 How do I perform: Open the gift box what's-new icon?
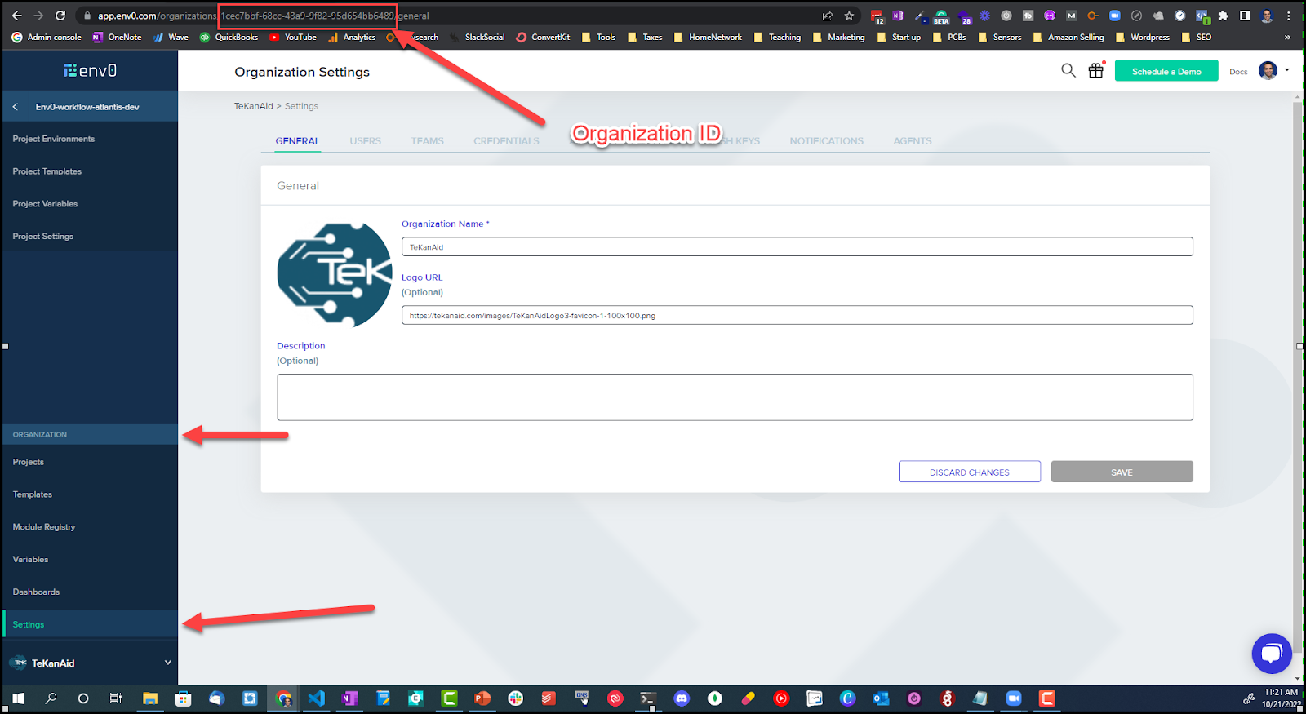[x=1095, y=71]
